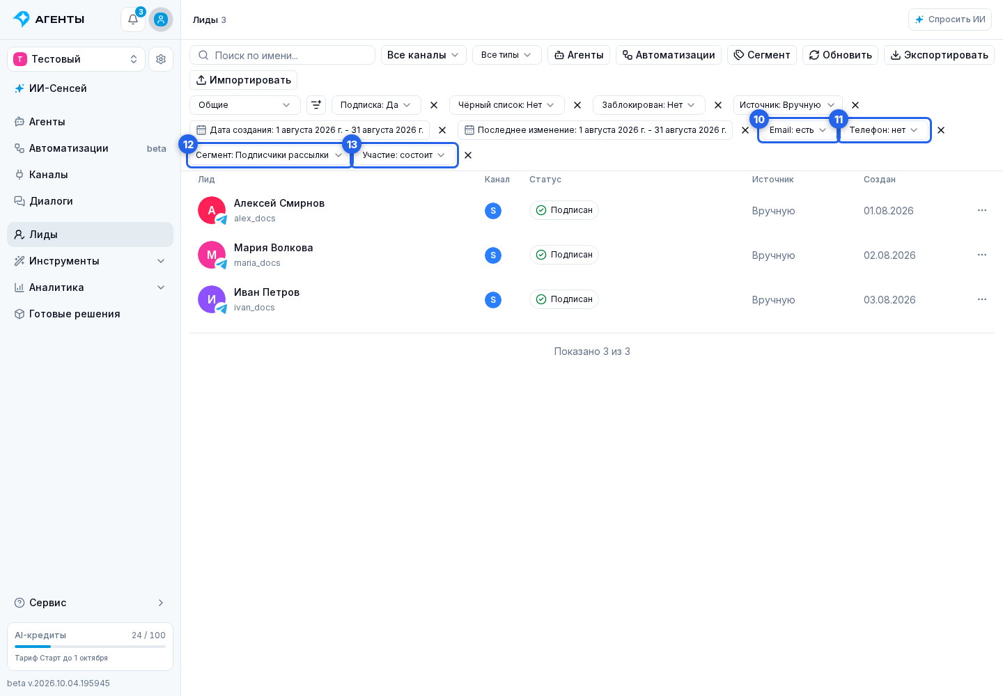Open Сегмент: Подписчики рассылки dropdown
Screen dimensions: 1003x696
click(x=270, y=155)
